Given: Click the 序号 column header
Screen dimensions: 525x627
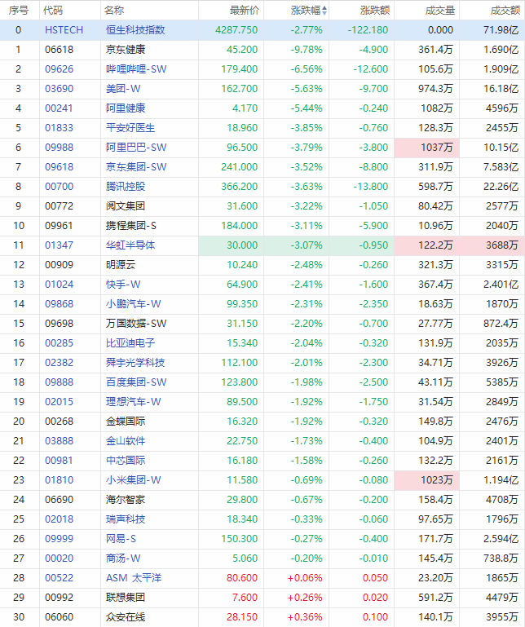Looking at the screenshot, I should (19, 10).
